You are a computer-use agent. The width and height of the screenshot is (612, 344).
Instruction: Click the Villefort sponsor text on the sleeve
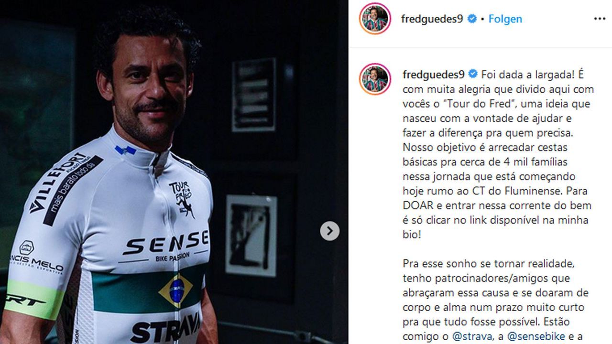[56, 182]
